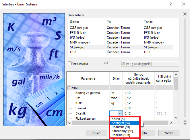Enable the Yeni oluştur checkbox

69,64
